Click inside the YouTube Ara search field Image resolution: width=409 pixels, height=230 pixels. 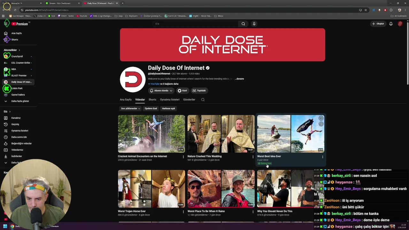(x=195, y=24)
